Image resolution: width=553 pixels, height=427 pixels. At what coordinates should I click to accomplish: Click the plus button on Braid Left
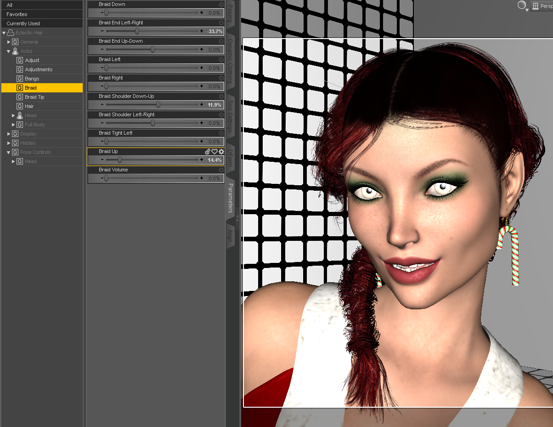pyautogui.click(x=202, y=68)
